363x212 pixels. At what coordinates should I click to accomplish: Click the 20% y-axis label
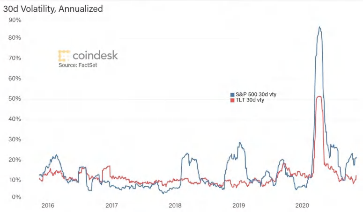pyautogui.click(x=15, y=160)
